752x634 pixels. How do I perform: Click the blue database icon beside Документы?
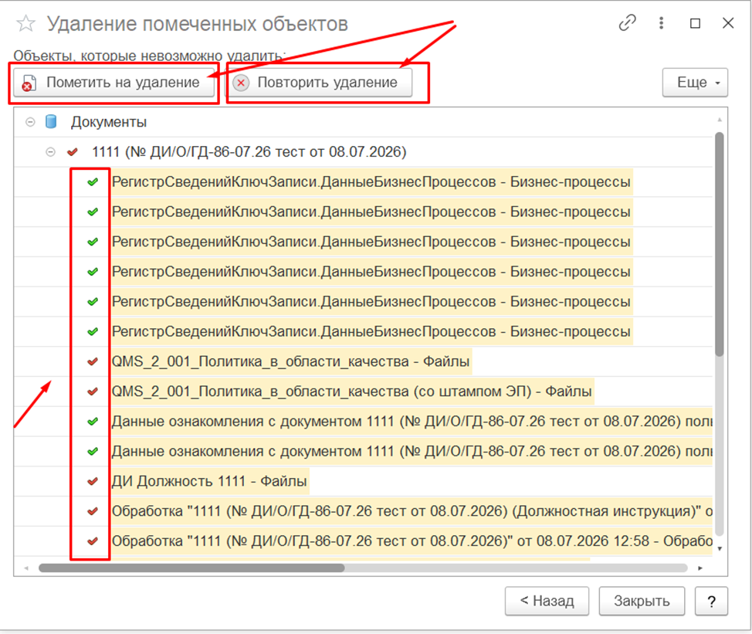tap(51, 122)
